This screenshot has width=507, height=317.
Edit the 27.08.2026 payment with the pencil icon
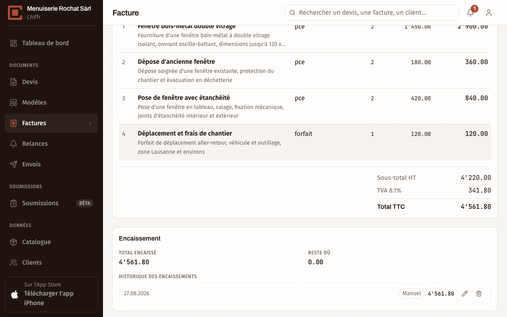(x=465, y=294)
